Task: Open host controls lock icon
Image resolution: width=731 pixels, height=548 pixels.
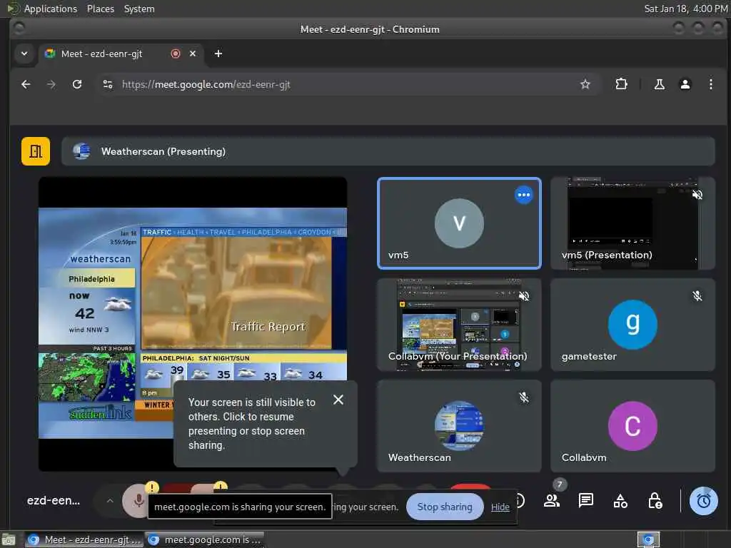Action: point(655,501)
